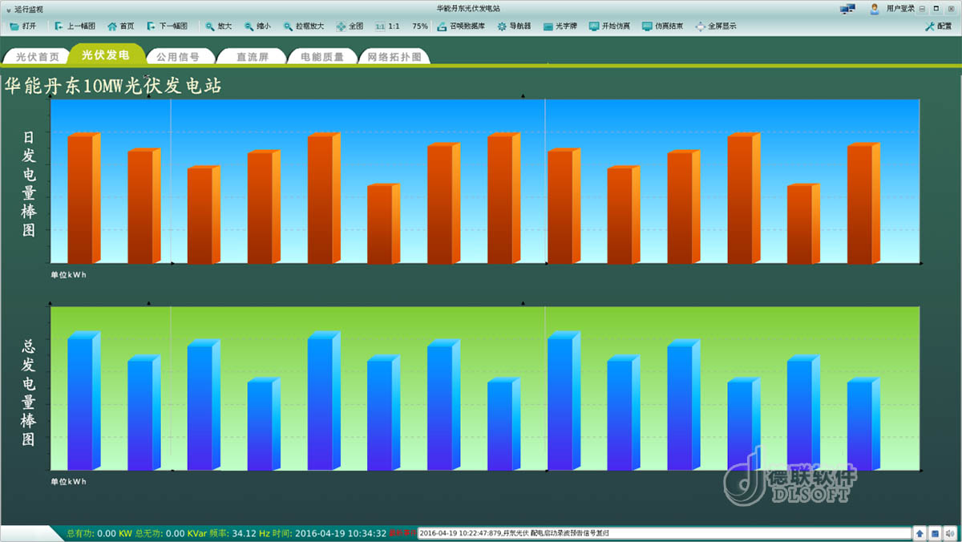The image size is (962, 542).
Task: Toggle 全屏显示 full screen display
Action: (x=715, y=26)
